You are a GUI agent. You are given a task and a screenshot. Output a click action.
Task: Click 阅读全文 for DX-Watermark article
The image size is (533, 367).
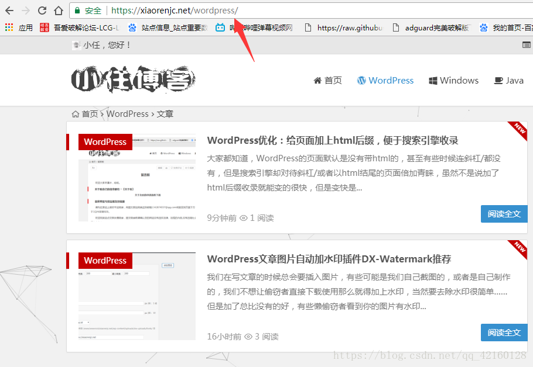coord(504,333)
